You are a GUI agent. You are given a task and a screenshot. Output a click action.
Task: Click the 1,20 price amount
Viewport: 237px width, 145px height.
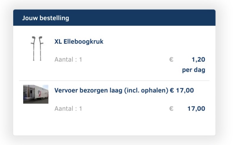tap(198, 60)
